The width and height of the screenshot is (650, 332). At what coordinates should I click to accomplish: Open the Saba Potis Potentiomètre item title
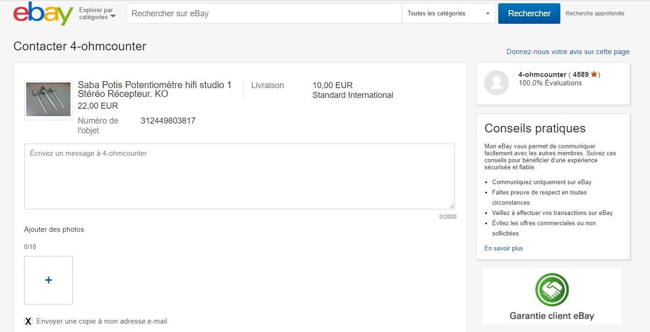pos(155,90)
